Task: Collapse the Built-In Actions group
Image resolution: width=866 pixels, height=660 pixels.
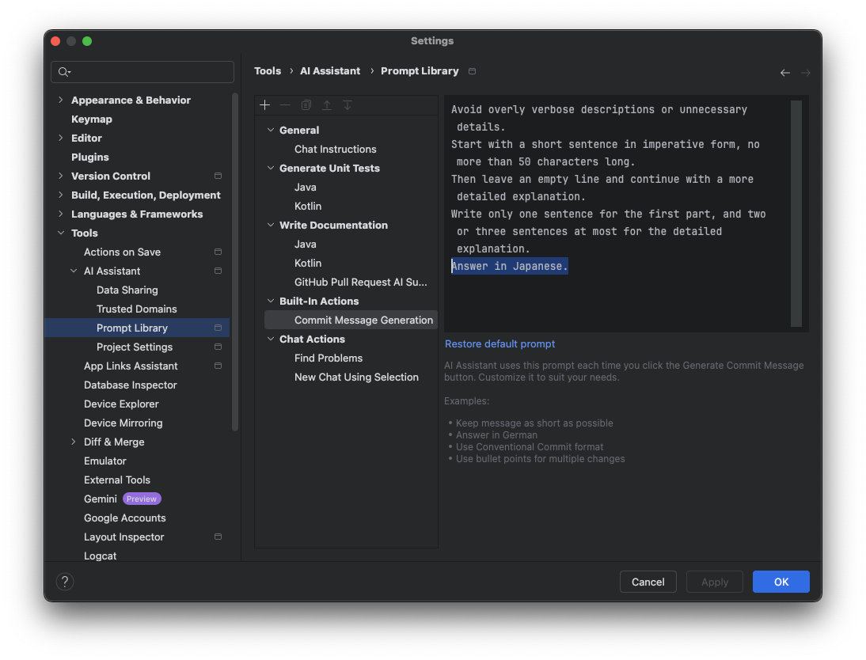Action: (271, 301)
